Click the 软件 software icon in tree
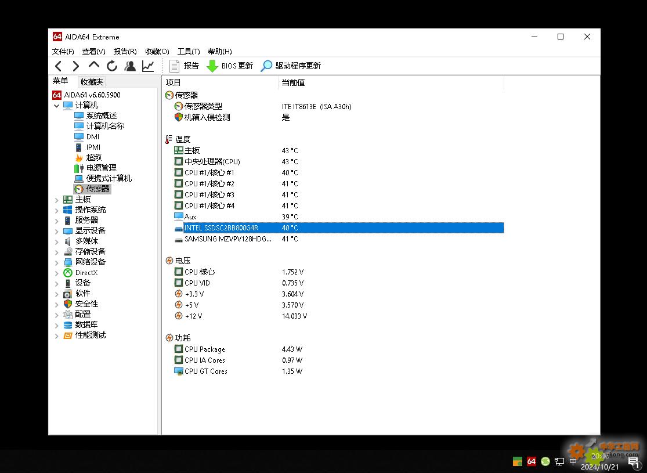 [x=68, y=294]
